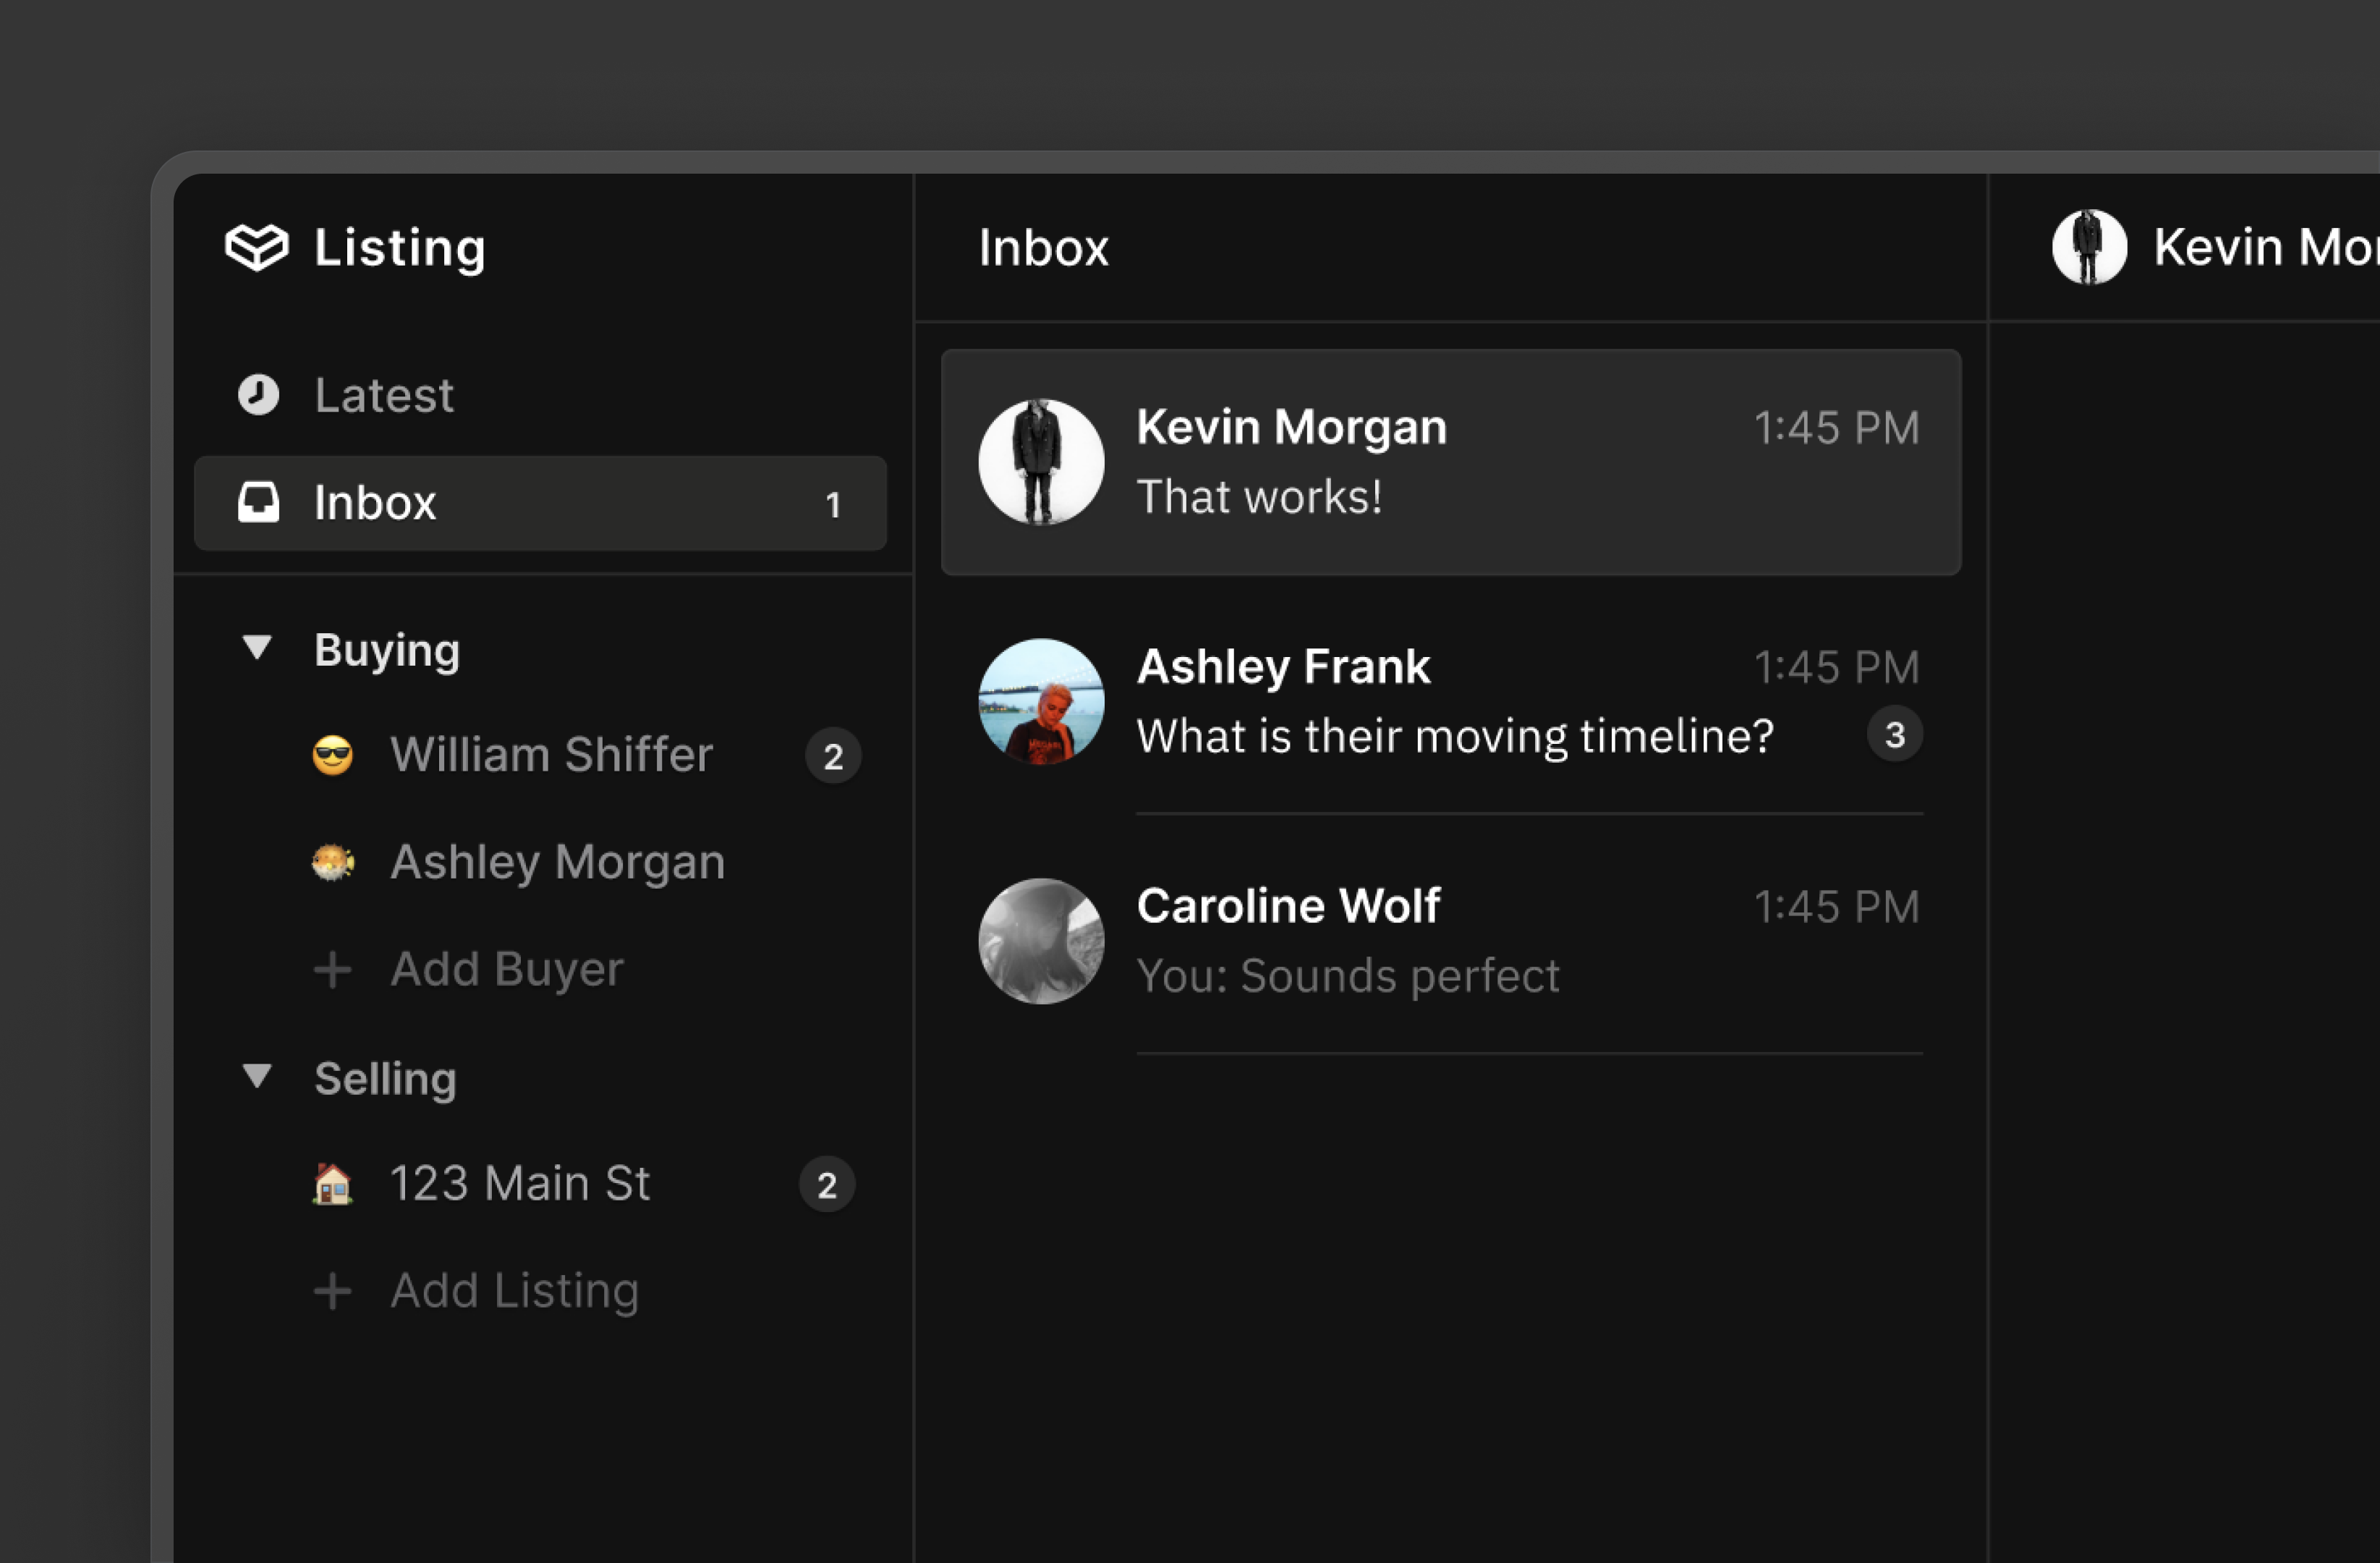Image resolution: width=2380 pixels, height=1563 pixels.
Task: Click the tray icon beside Inbox
Action: pos(258,504)
